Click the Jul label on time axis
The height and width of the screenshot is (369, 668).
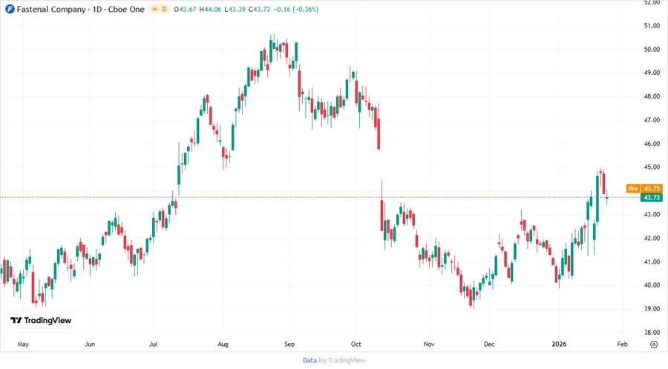tap(153, 345)
